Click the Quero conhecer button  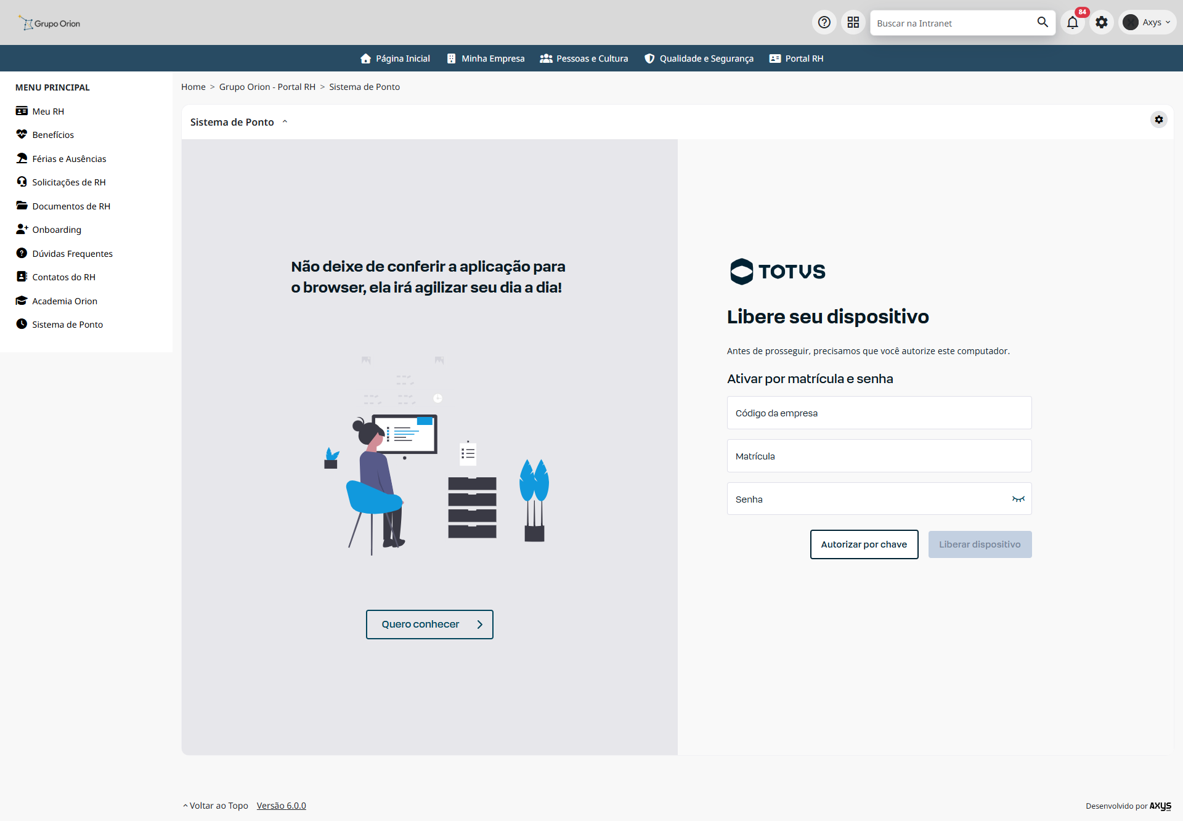429,625
